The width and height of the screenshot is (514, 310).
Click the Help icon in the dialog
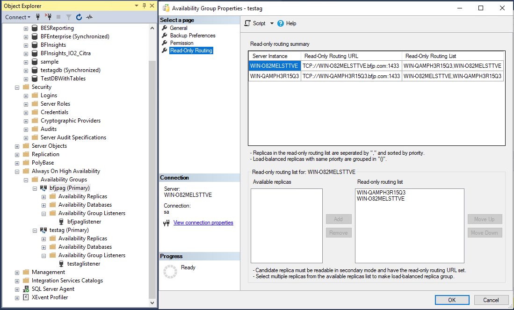tap(281, 23)
